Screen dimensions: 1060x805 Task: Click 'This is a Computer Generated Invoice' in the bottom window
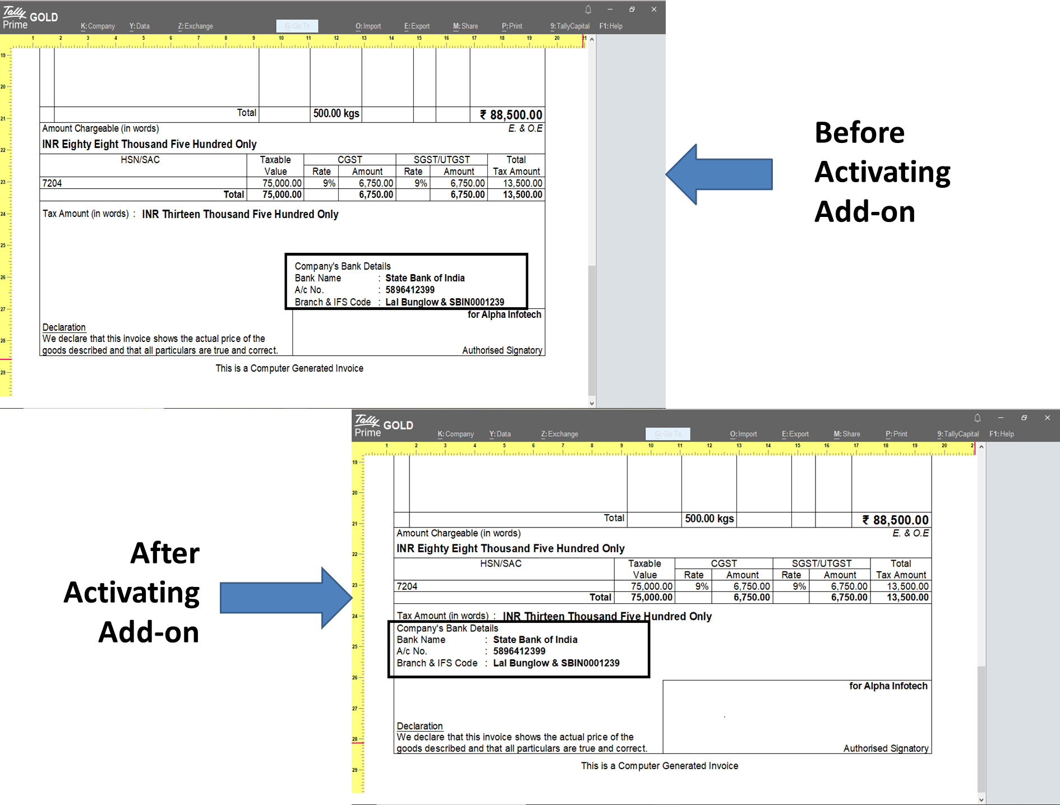click(660, 766)
